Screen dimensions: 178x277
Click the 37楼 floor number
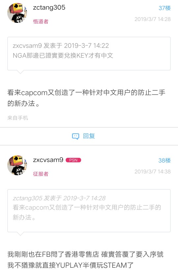point(164,8)
